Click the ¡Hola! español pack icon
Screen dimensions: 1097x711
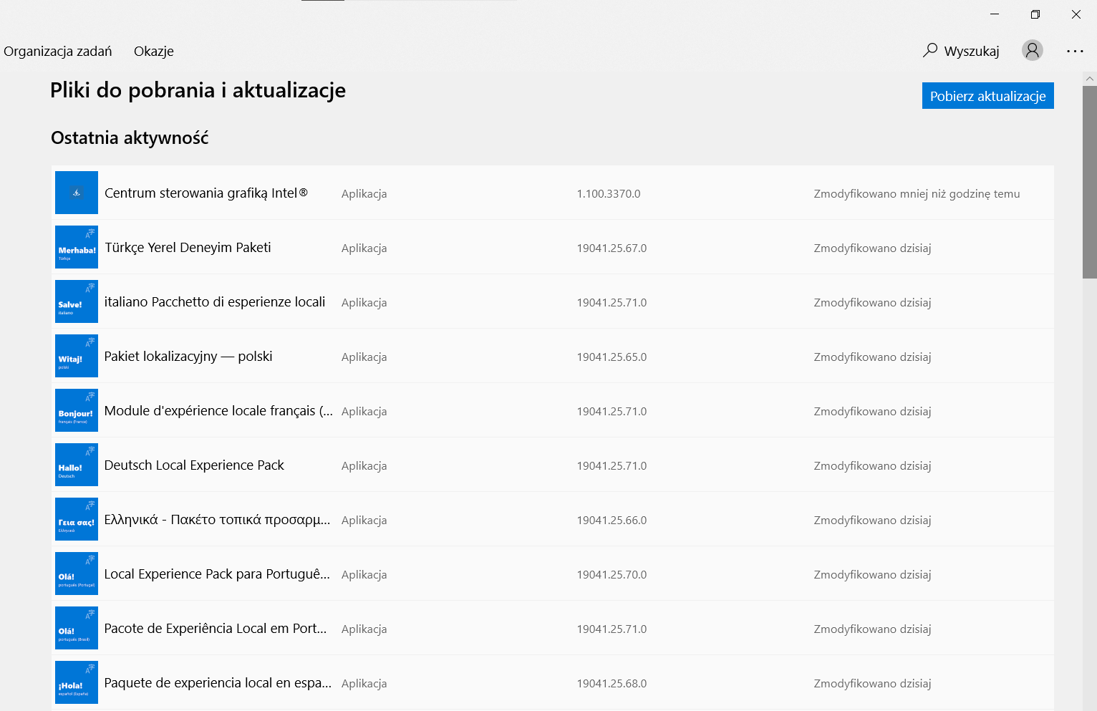click(77, 682)
